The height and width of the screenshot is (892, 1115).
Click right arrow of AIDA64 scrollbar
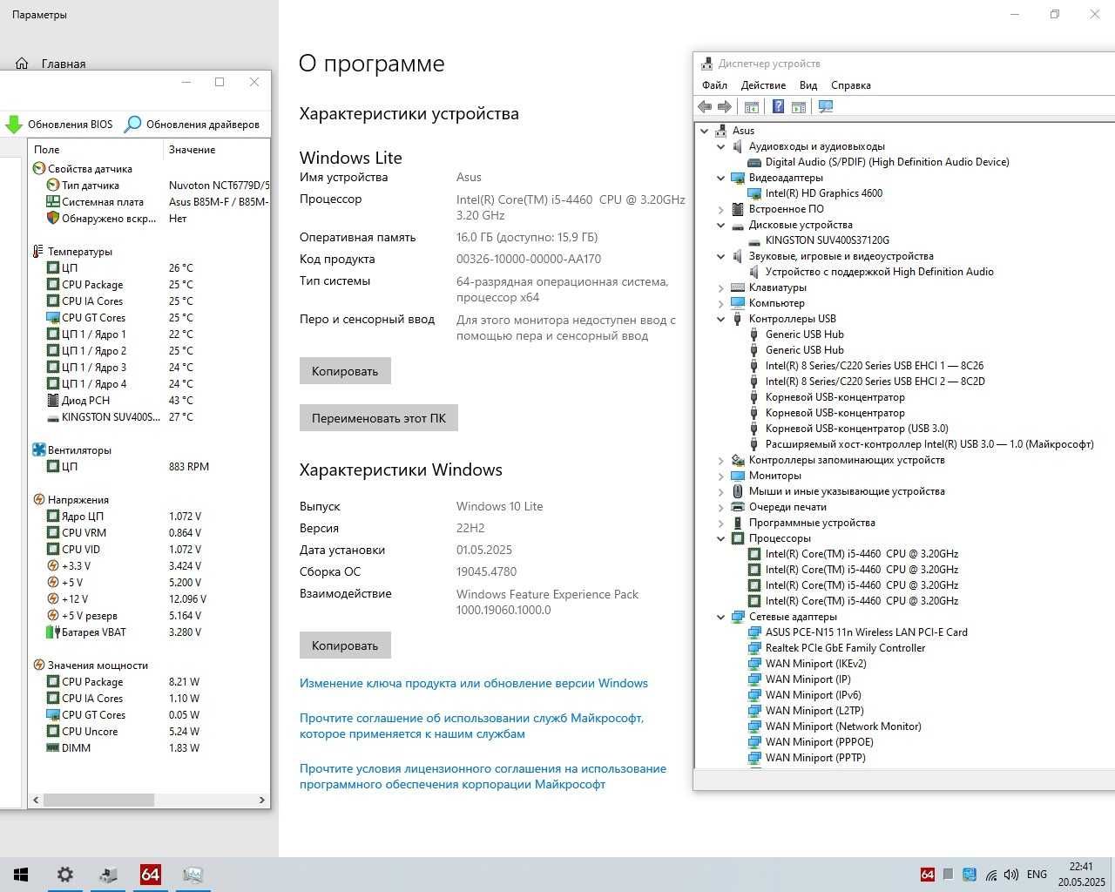pos(261,800)
